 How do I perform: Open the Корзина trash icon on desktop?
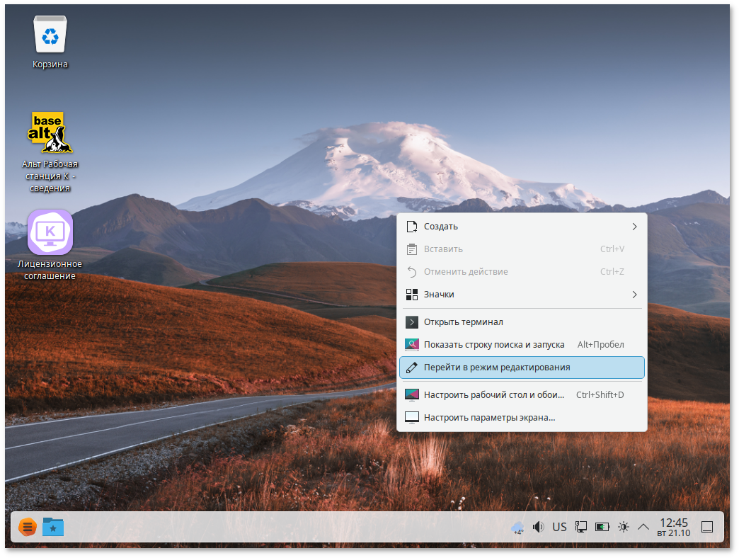pyautogui.click(x=50, y=35)
